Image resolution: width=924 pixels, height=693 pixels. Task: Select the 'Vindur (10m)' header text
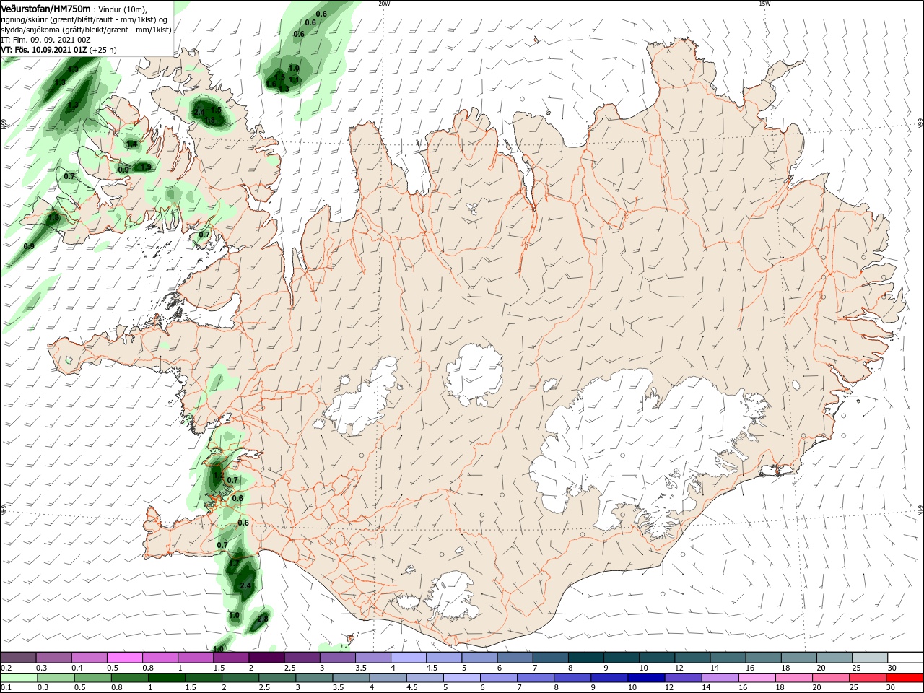pos(122,9)
